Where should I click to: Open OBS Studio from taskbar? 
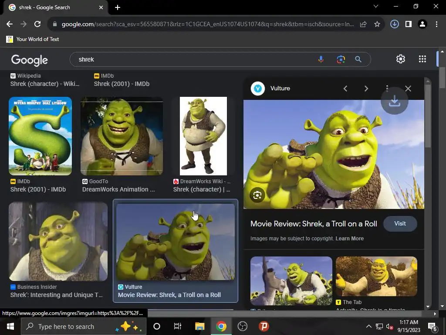[242, 326]
